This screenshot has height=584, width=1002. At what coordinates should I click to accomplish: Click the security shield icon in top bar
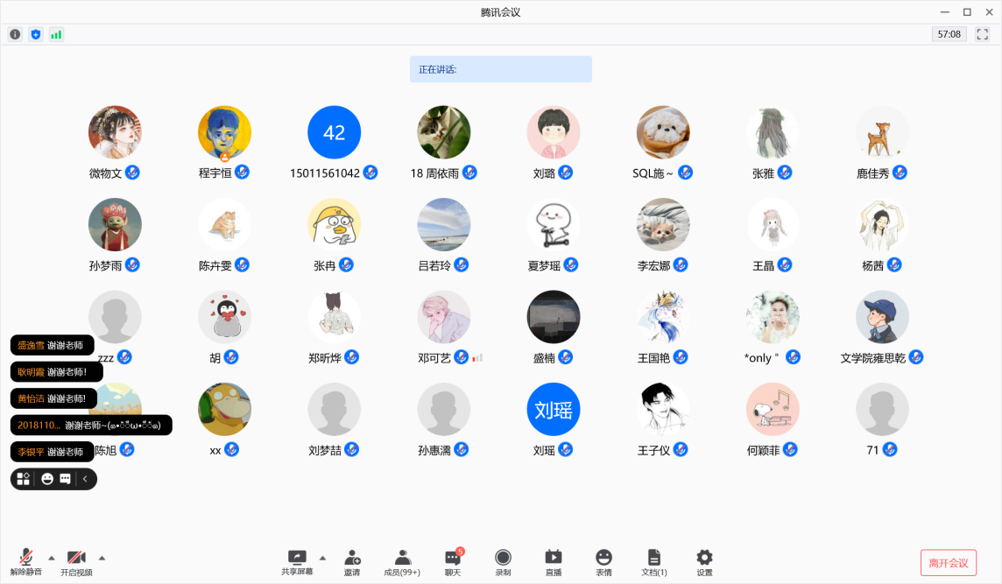point(35,33)
